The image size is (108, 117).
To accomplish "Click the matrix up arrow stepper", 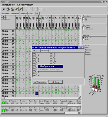I will [4, 16].
